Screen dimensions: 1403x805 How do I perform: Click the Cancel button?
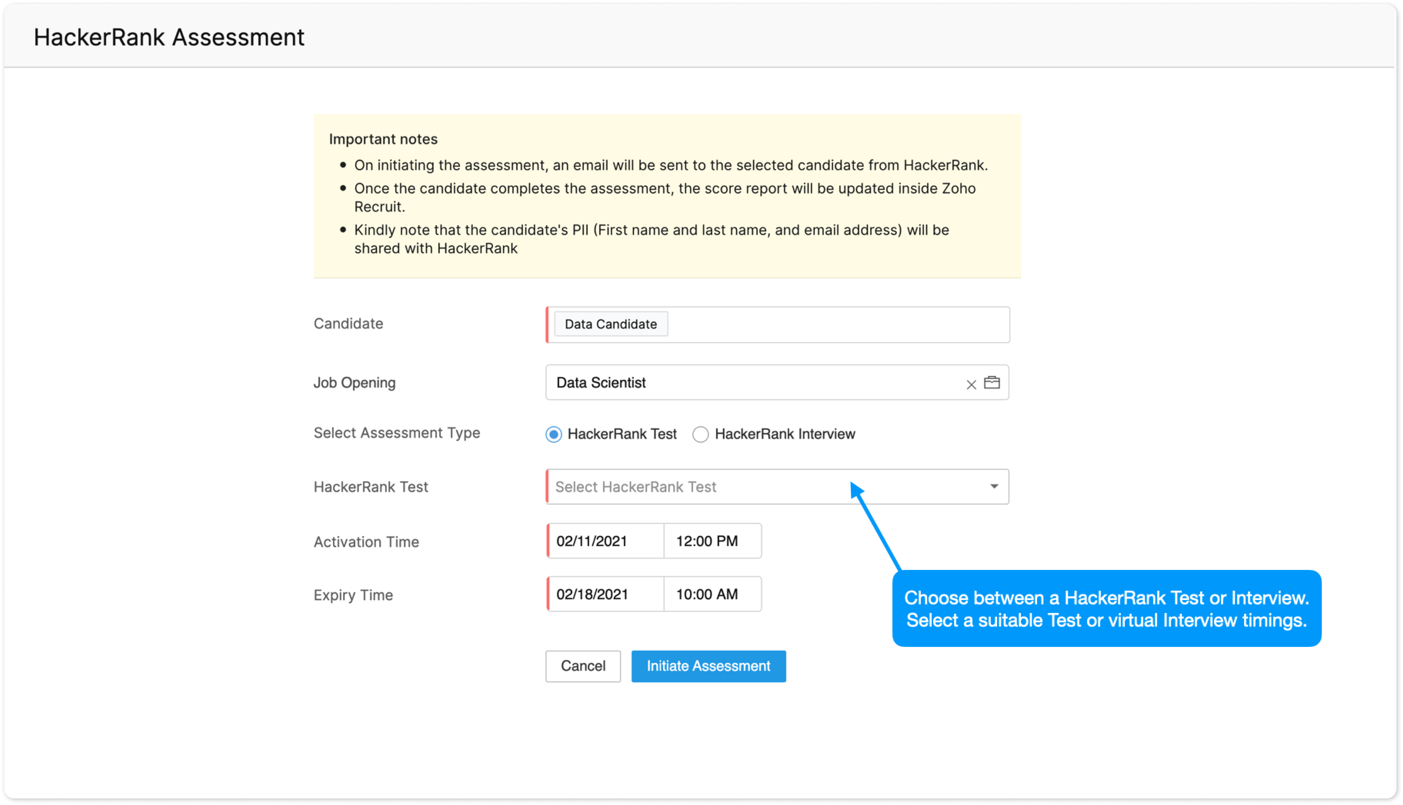pyautogui.click(x=583, y=666)
